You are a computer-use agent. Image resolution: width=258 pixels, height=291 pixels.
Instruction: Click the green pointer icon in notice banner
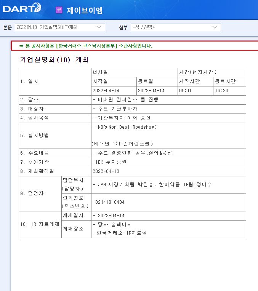point(21,46)
